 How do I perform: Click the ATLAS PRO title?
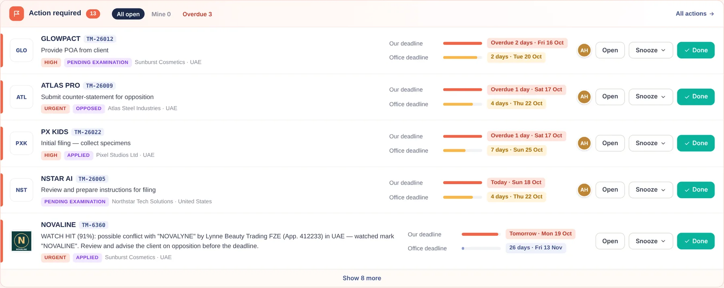[60, 85]
